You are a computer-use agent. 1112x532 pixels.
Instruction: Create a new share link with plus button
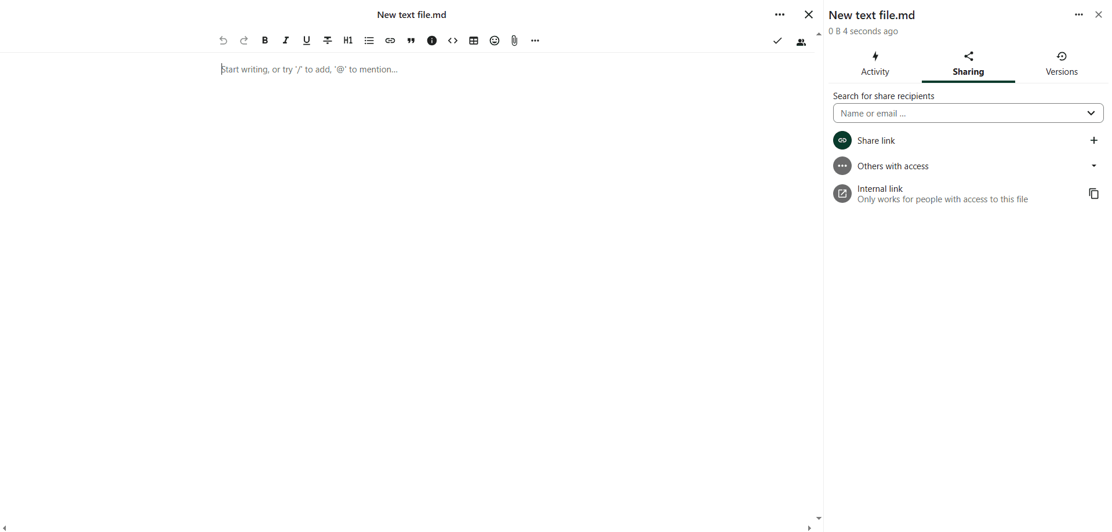coord(1093,140)
